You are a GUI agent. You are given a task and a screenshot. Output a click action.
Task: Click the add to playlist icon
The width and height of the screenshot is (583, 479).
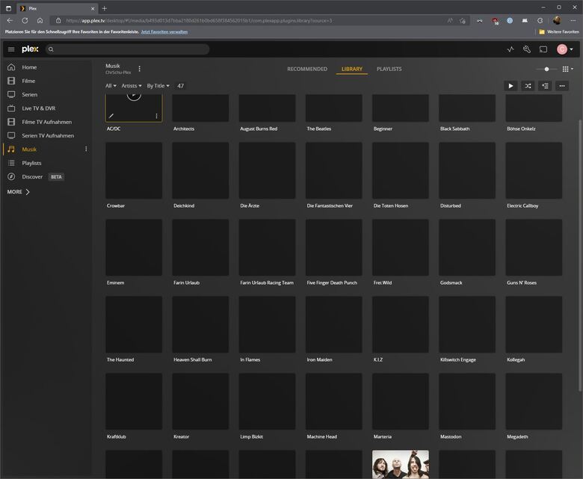click(545, 86)
